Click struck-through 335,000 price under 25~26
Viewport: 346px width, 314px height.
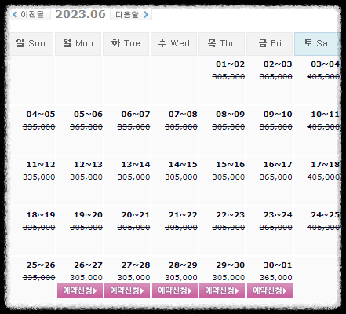coord(39,277)
